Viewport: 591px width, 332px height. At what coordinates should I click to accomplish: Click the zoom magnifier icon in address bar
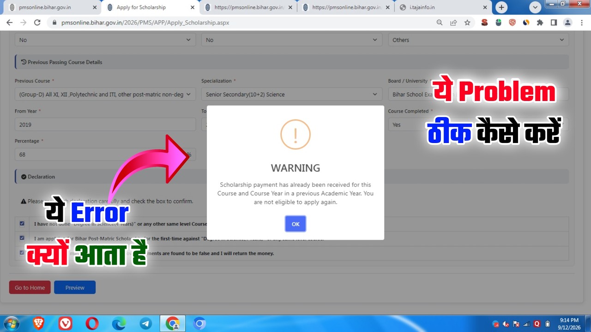pos(440,22)
